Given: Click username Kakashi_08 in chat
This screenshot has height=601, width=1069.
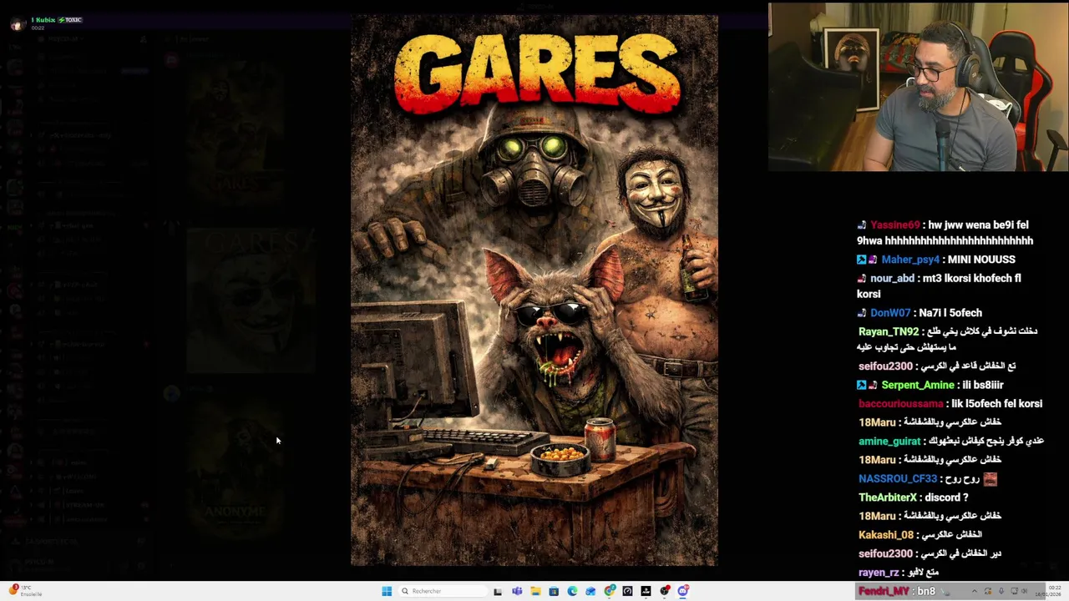Looking at the screenshot, I should pos(886,535).
